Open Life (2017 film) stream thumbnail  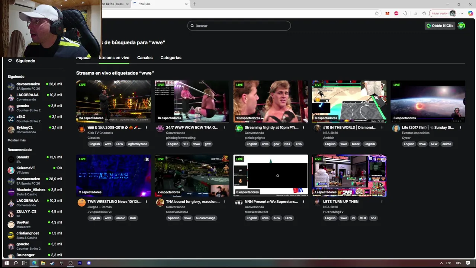[x=428, y=102]
